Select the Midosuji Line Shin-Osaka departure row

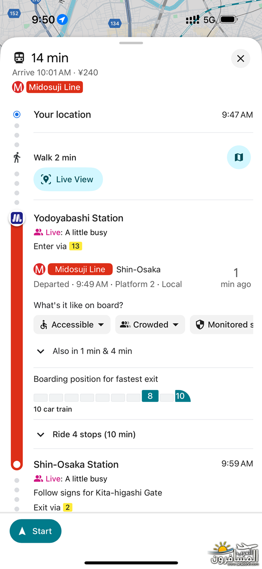143,277
